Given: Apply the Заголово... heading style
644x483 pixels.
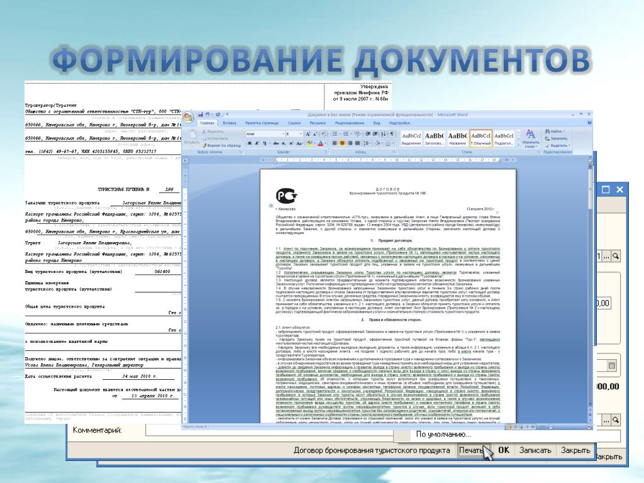Looking at the screenshot, I should tap(434, 138).
